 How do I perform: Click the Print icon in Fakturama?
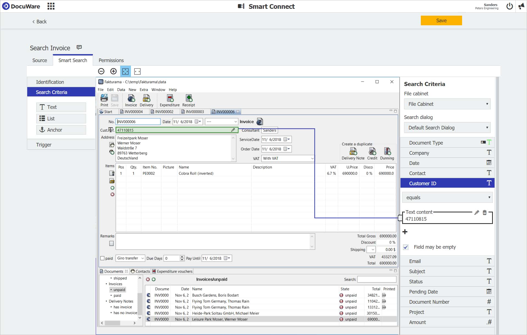[104, 99]
